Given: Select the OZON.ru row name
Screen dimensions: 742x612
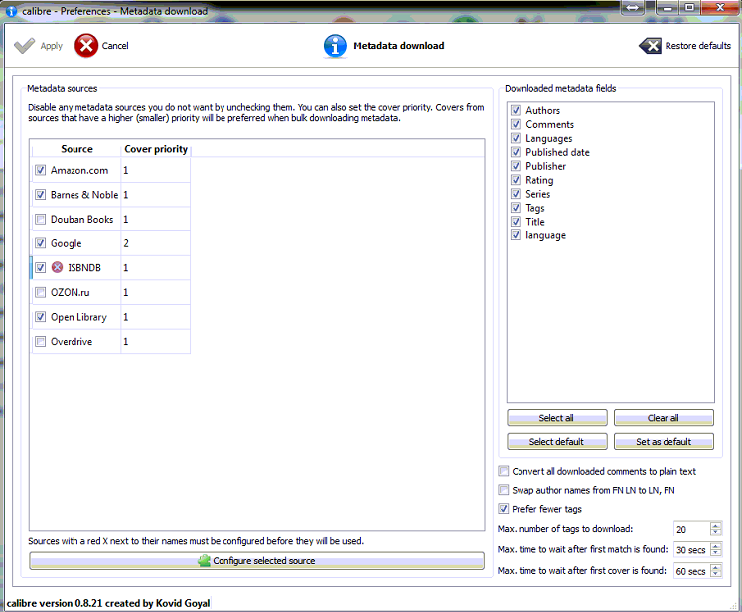Looking at the screenshot, I should (71, 292).
